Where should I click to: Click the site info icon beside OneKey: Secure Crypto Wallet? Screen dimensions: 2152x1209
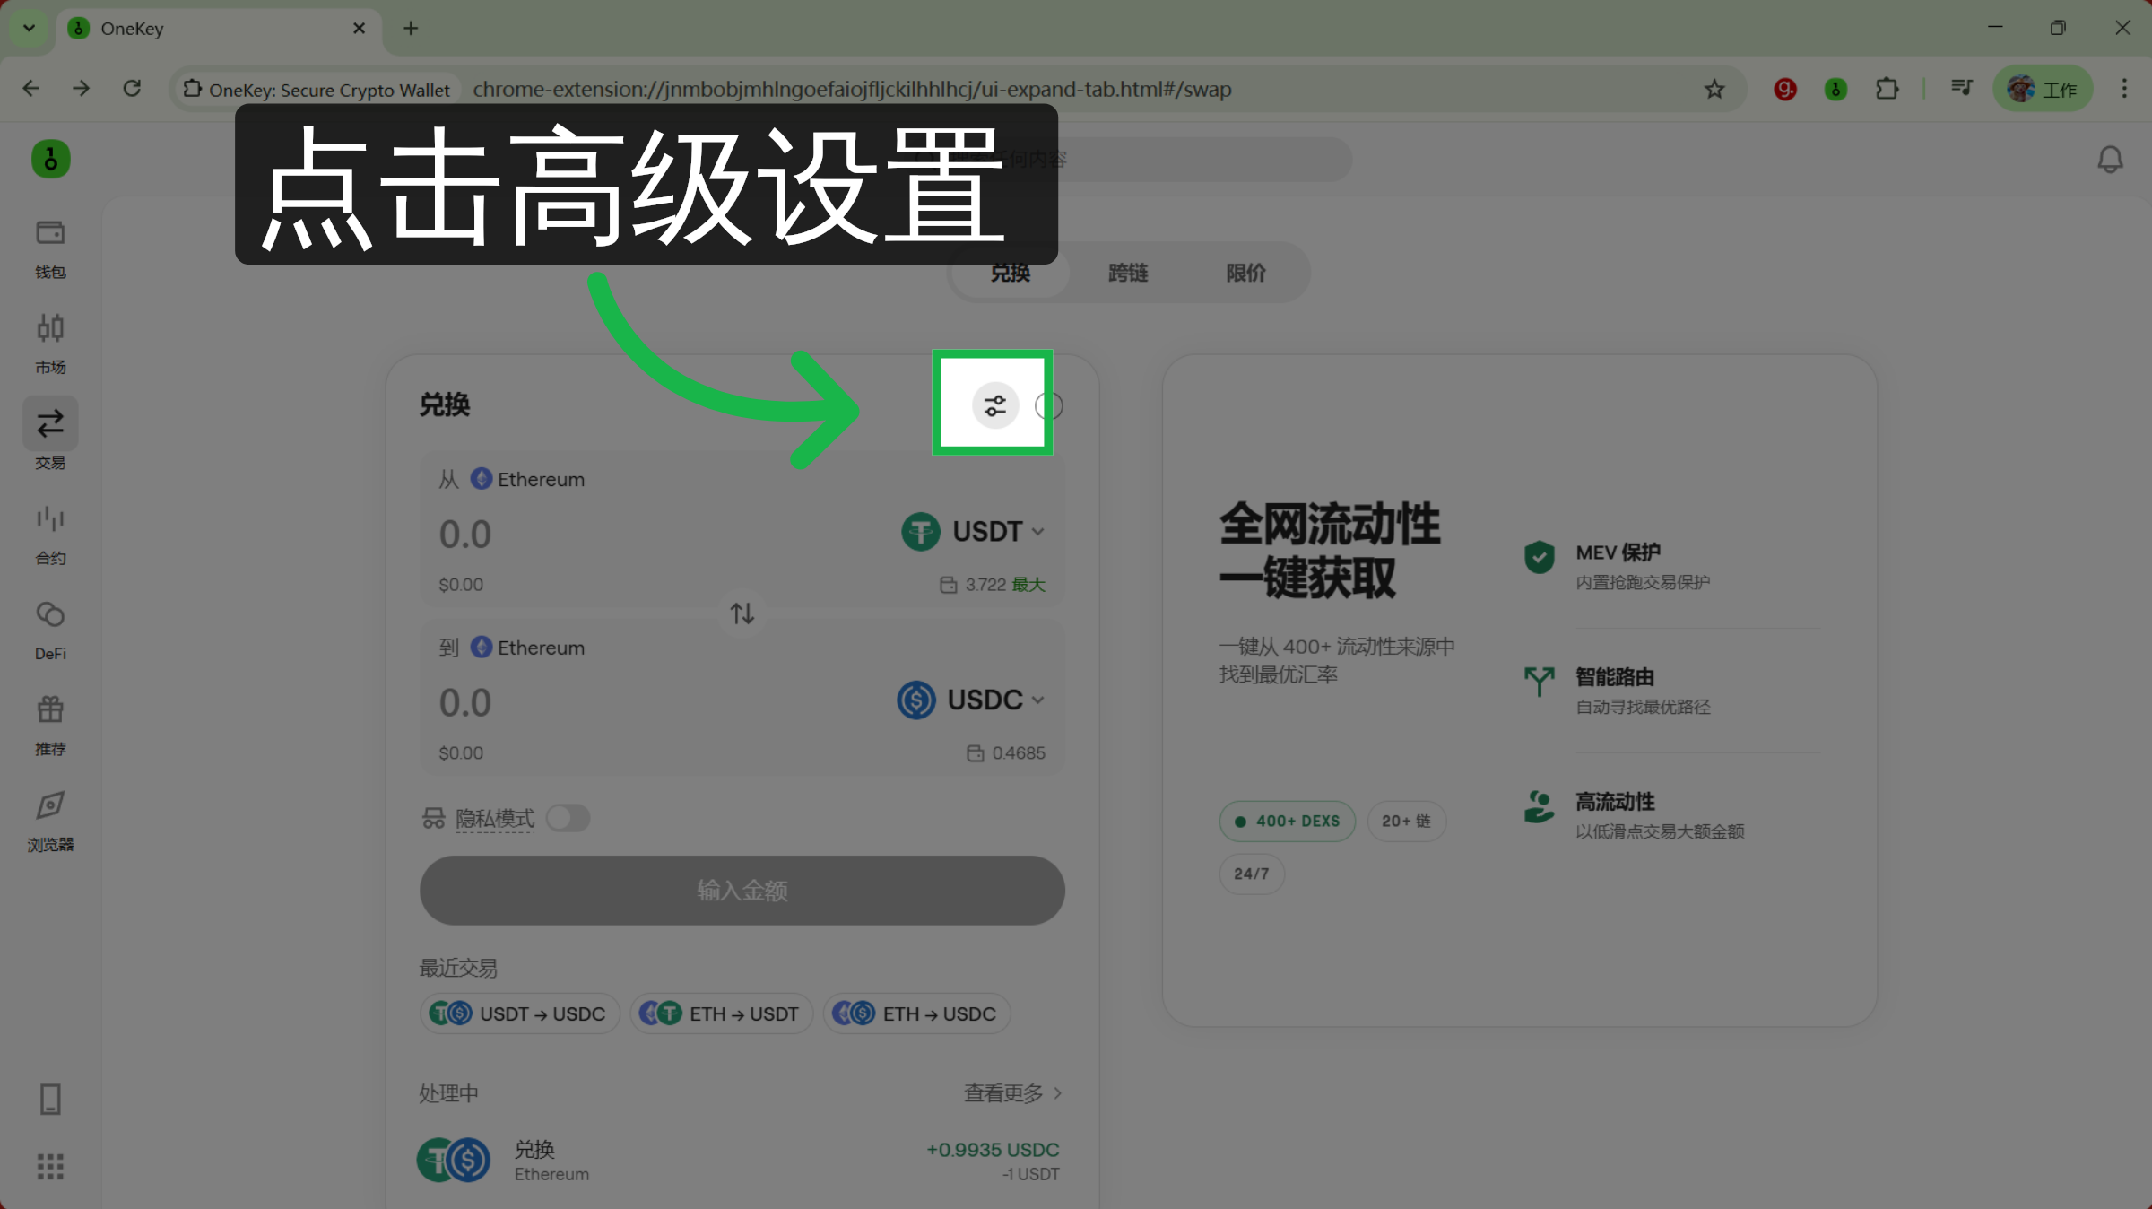click(x=192, y=89)
